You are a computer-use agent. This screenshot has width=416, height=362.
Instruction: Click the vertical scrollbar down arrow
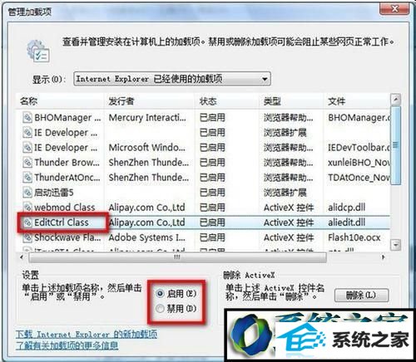click(395, 245)
